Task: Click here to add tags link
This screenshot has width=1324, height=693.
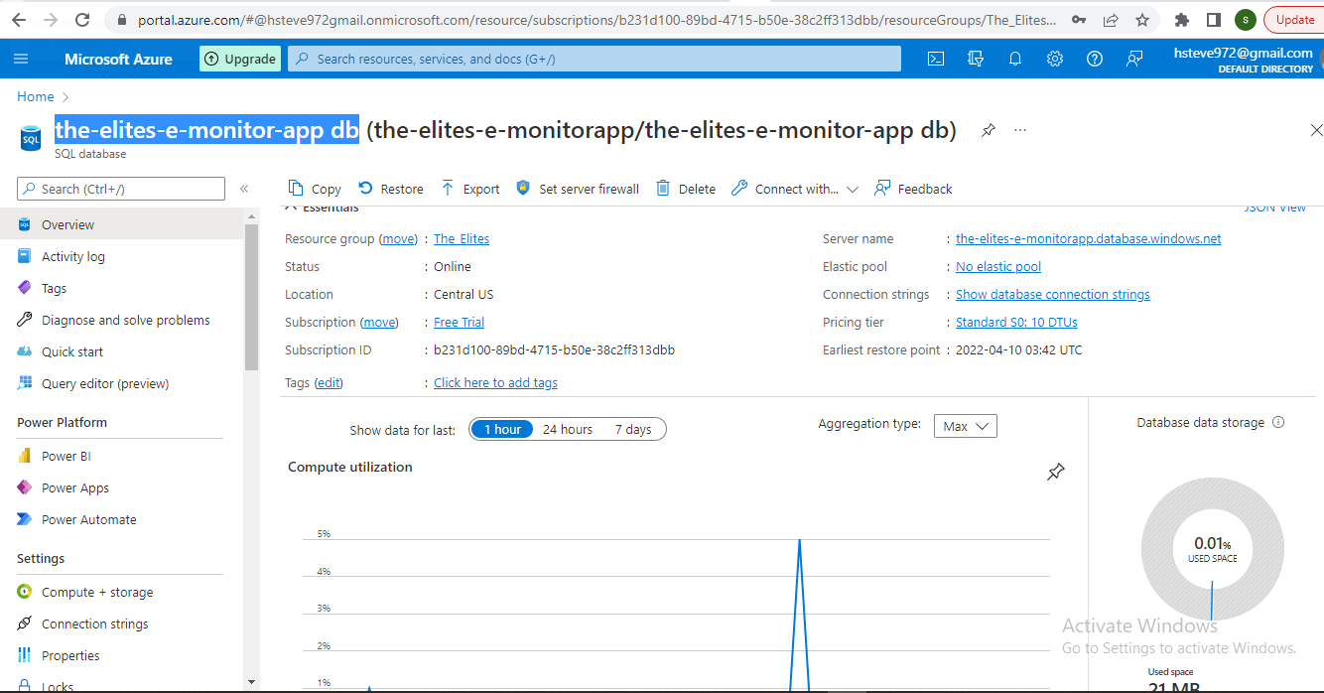Action: [495, 383]
